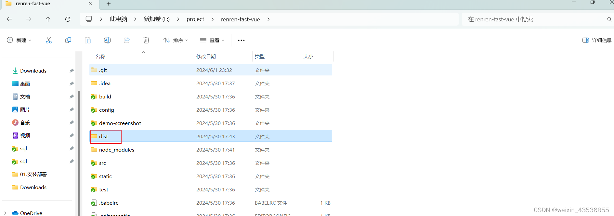Click the Copy icon in toolbar

pyautogui.click(x=68, y=40)
